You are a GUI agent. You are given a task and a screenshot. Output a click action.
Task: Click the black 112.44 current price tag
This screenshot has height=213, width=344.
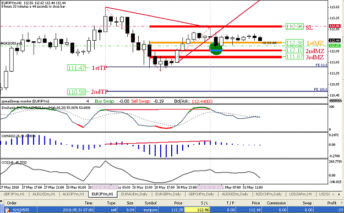pos(335,41)
